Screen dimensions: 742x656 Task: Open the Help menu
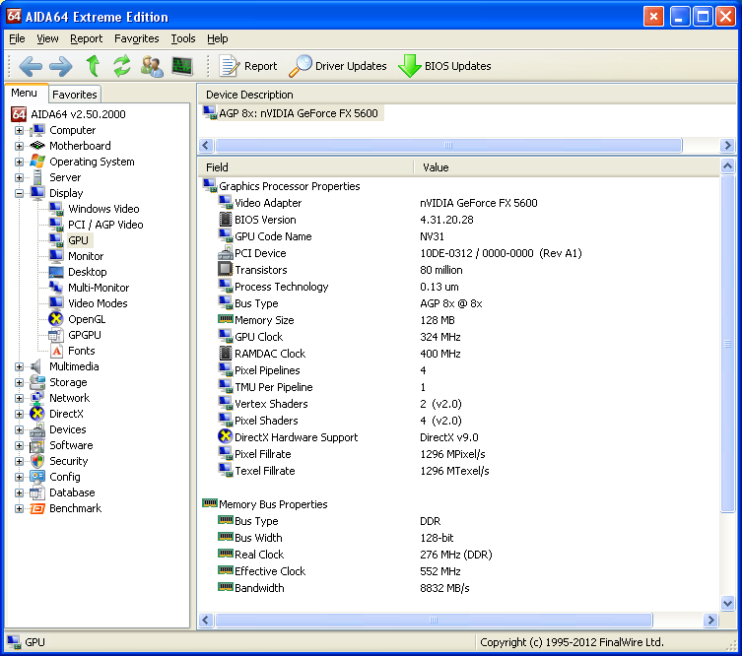click(x=217, y=38)
